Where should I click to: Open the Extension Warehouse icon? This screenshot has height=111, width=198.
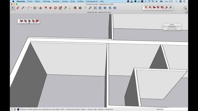(x=105, y=8)
